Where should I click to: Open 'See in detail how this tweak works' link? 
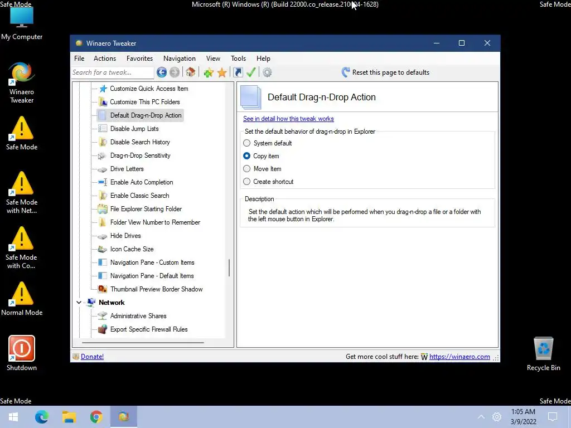click(x=288, y=119)
